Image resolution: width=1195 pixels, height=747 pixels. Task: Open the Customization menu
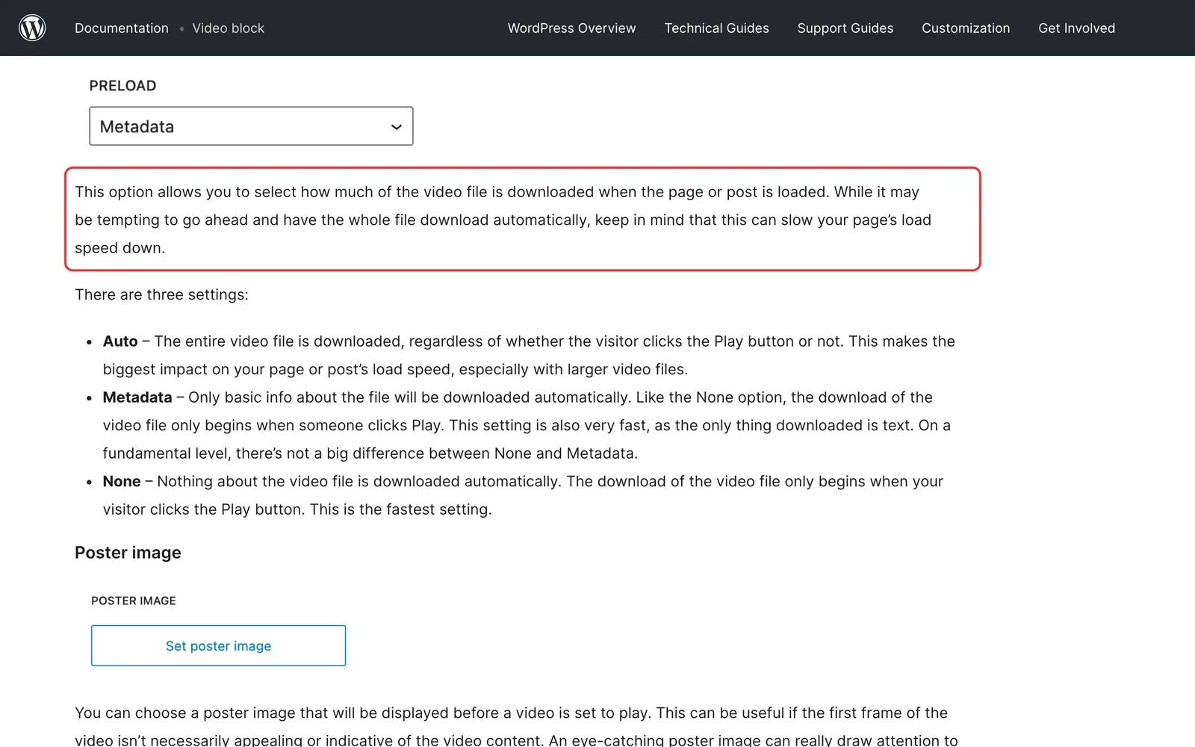pos(966,28)
